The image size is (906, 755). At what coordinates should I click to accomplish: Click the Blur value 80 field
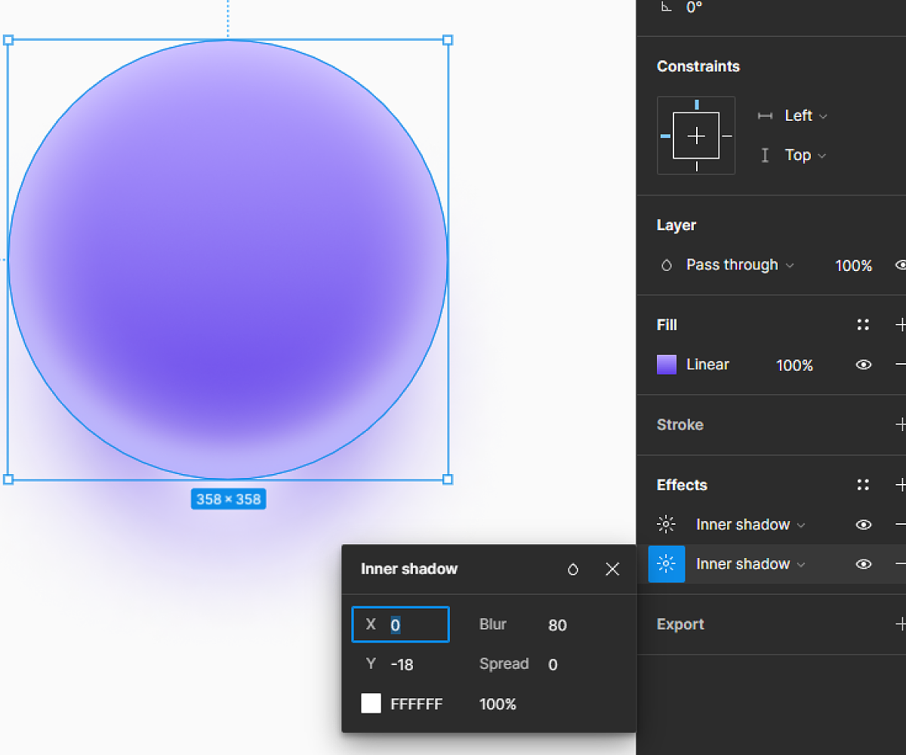point(558,625)
